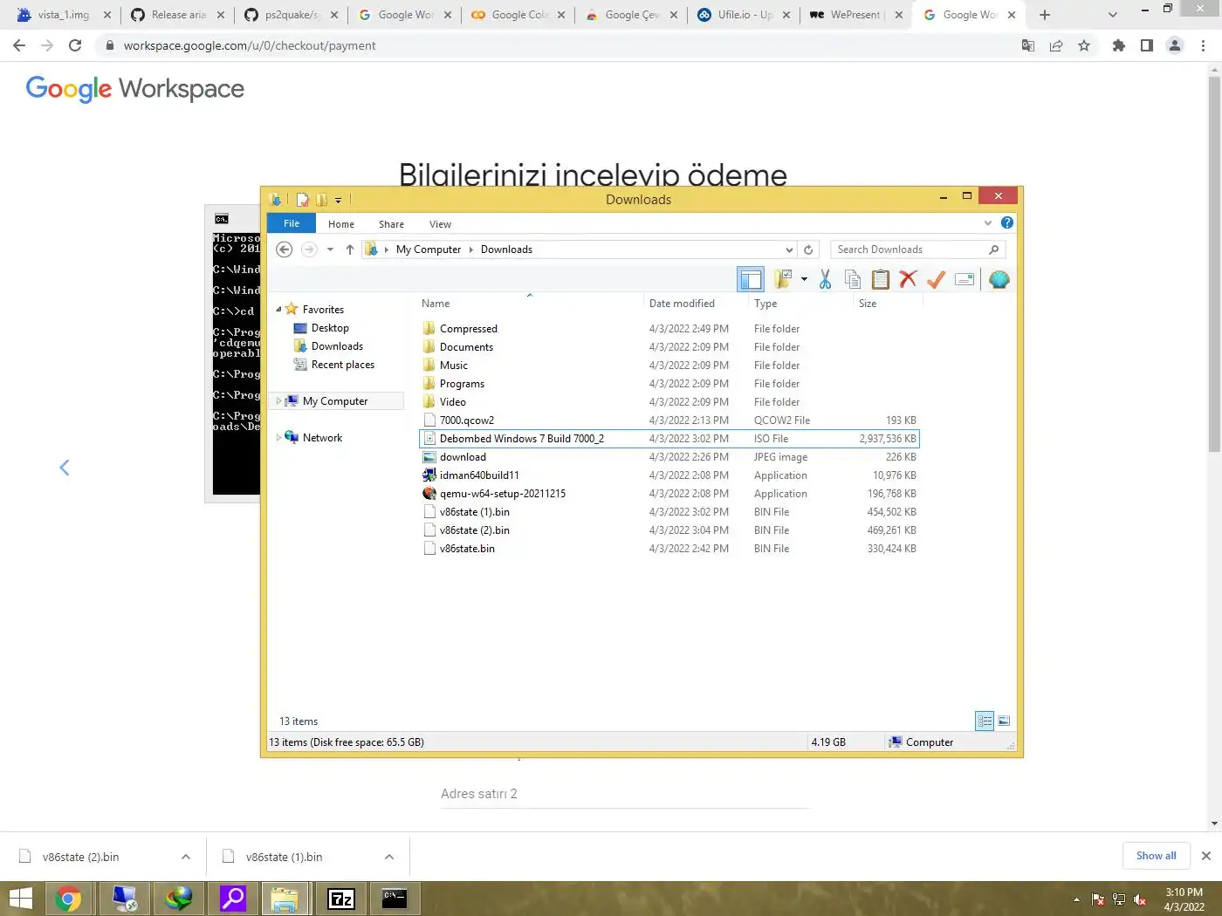Click the Google Workspace logo link
1222x916 pixels.
click(x=135, y=89)
